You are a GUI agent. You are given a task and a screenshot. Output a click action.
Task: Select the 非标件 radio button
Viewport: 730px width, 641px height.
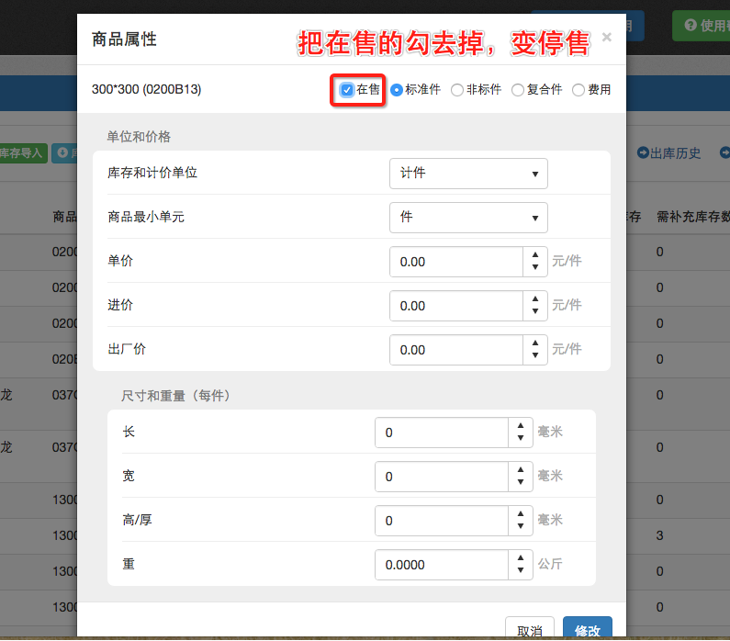tap(457, 90)
